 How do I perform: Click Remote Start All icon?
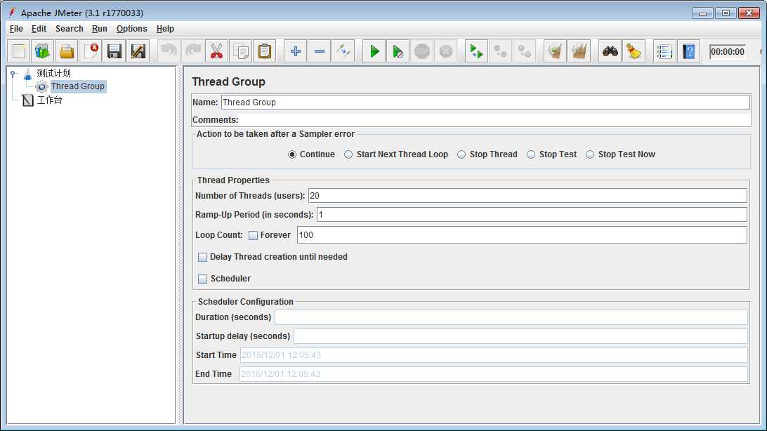click(476, 51)
